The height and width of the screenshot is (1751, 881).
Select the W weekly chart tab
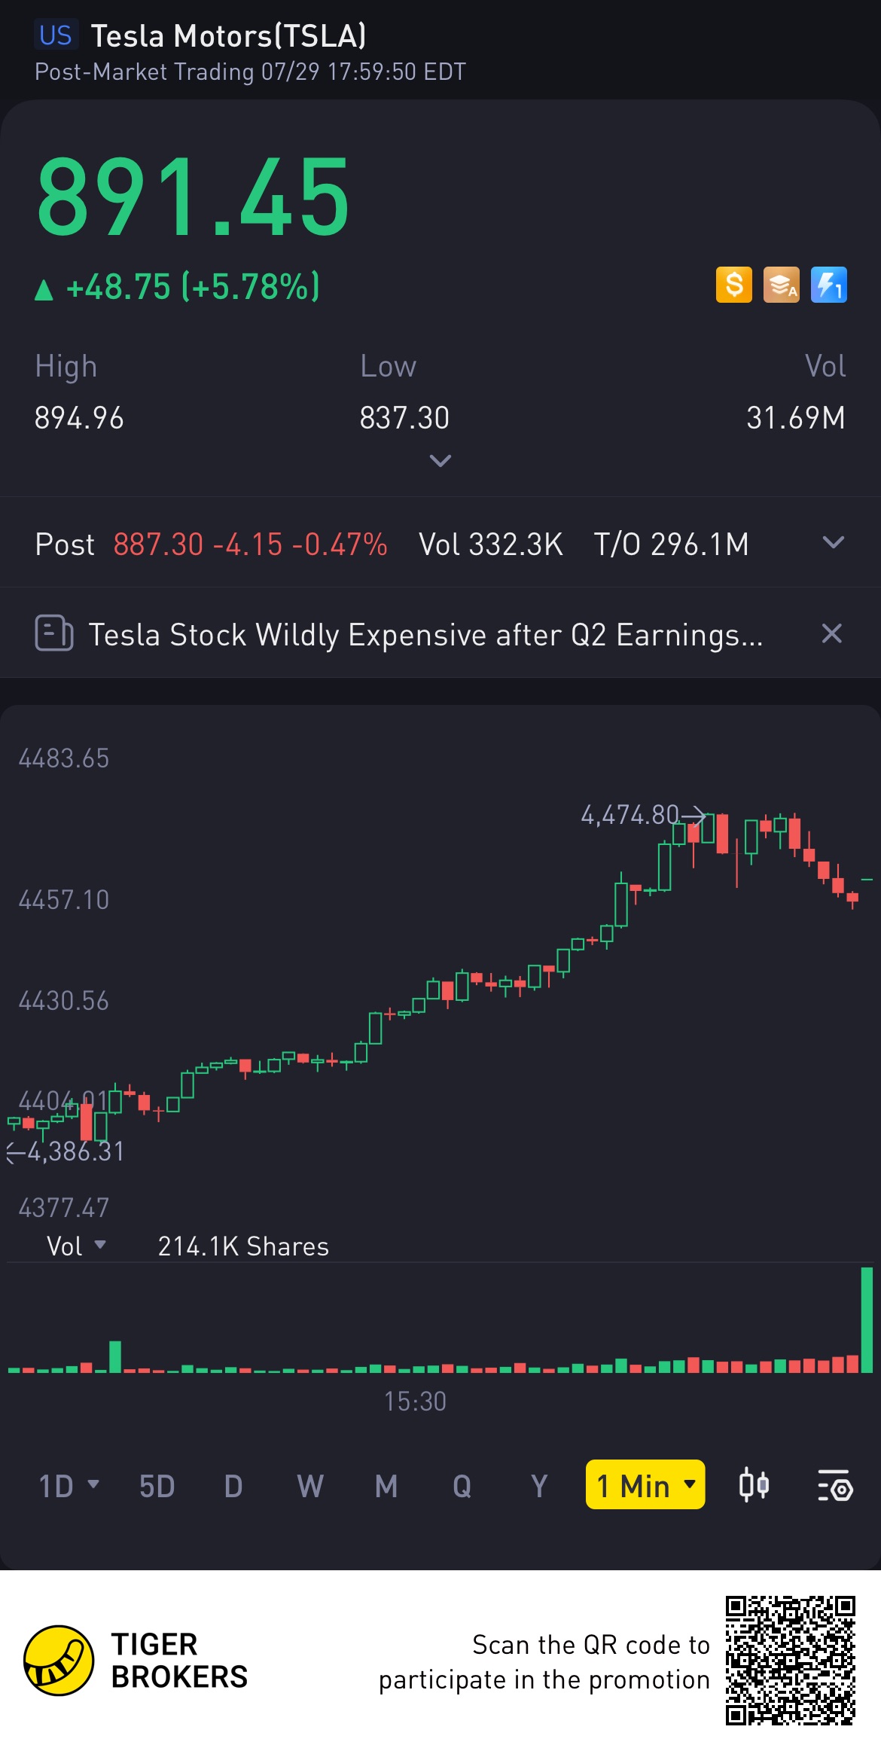point(309,1486)
